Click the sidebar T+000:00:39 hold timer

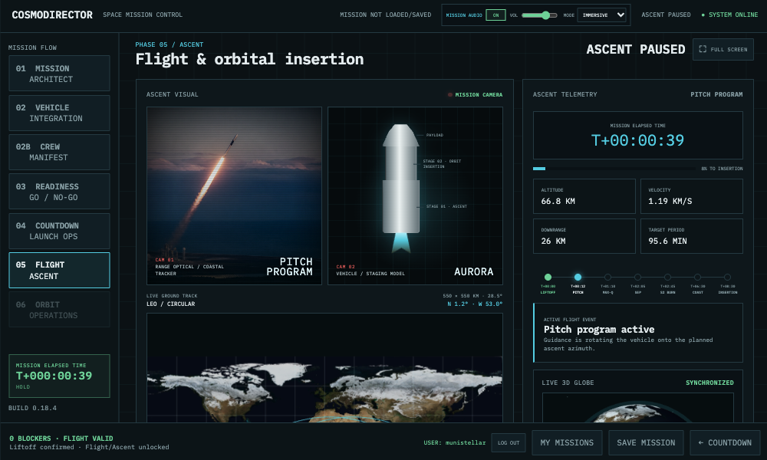[54, 376]
